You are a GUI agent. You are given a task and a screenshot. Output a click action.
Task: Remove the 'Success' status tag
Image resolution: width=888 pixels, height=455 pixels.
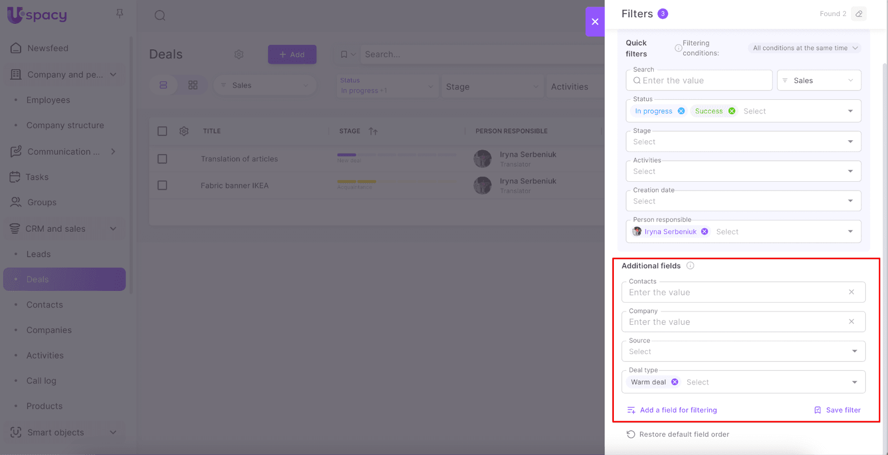732,111
